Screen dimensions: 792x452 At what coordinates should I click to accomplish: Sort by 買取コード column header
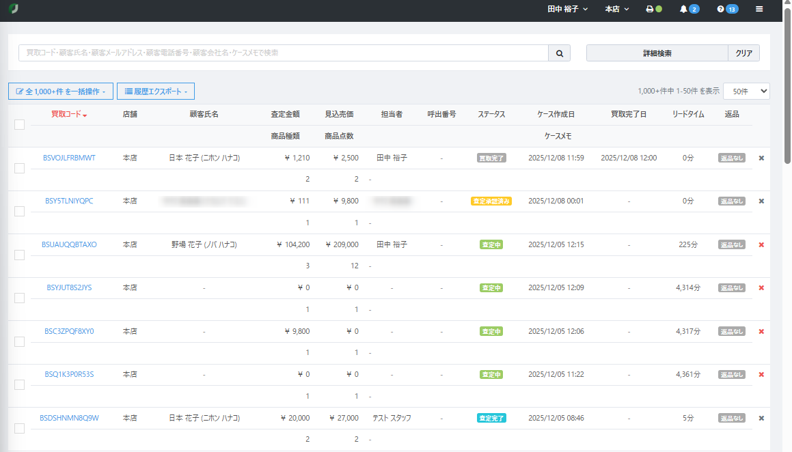pyautogui.click(x=68, y=114)
